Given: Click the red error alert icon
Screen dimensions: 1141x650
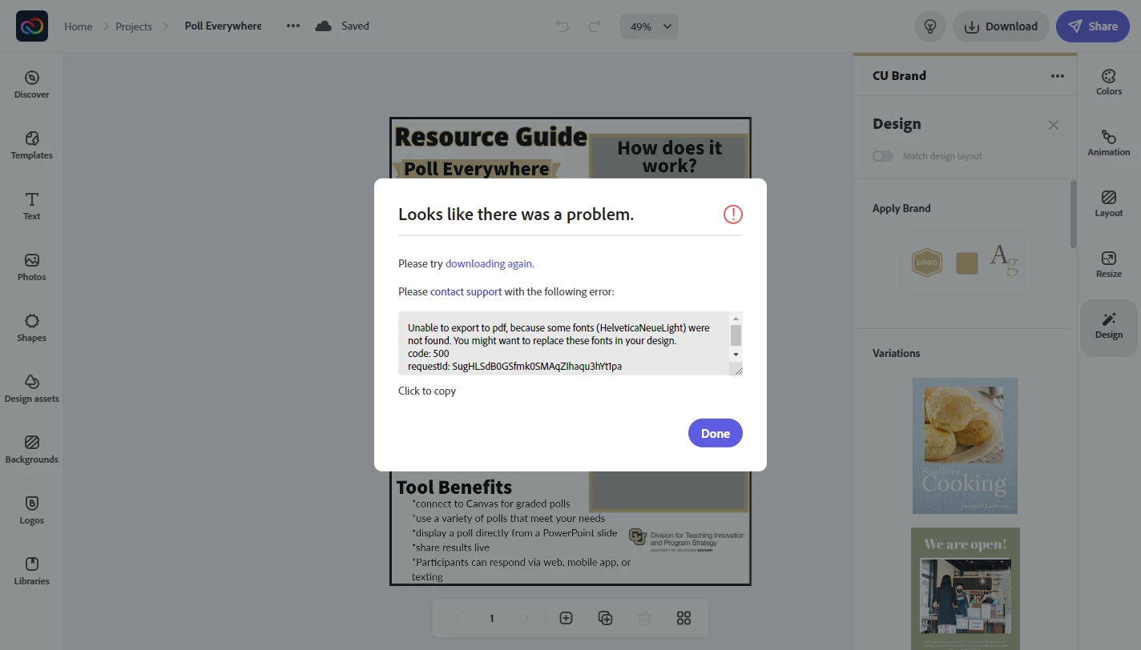Looking at the screenshot, I should pos(733,215).
